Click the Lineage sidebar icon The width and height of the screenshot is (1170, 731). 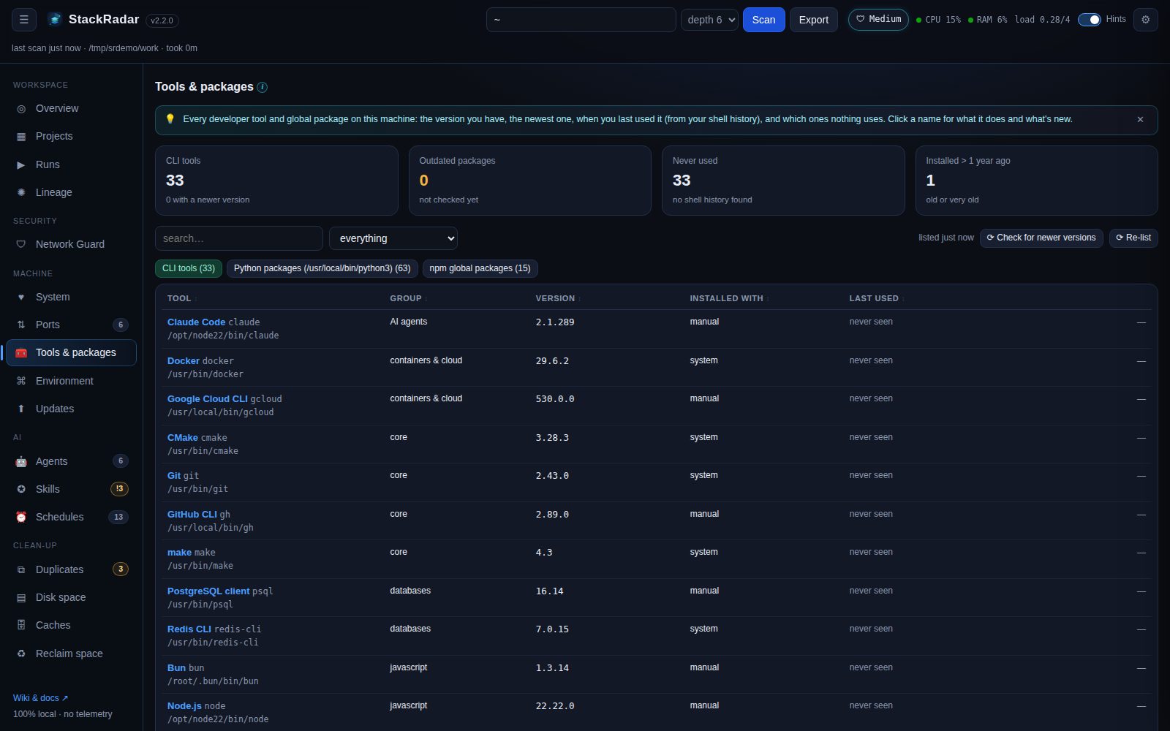coord(21,192)
